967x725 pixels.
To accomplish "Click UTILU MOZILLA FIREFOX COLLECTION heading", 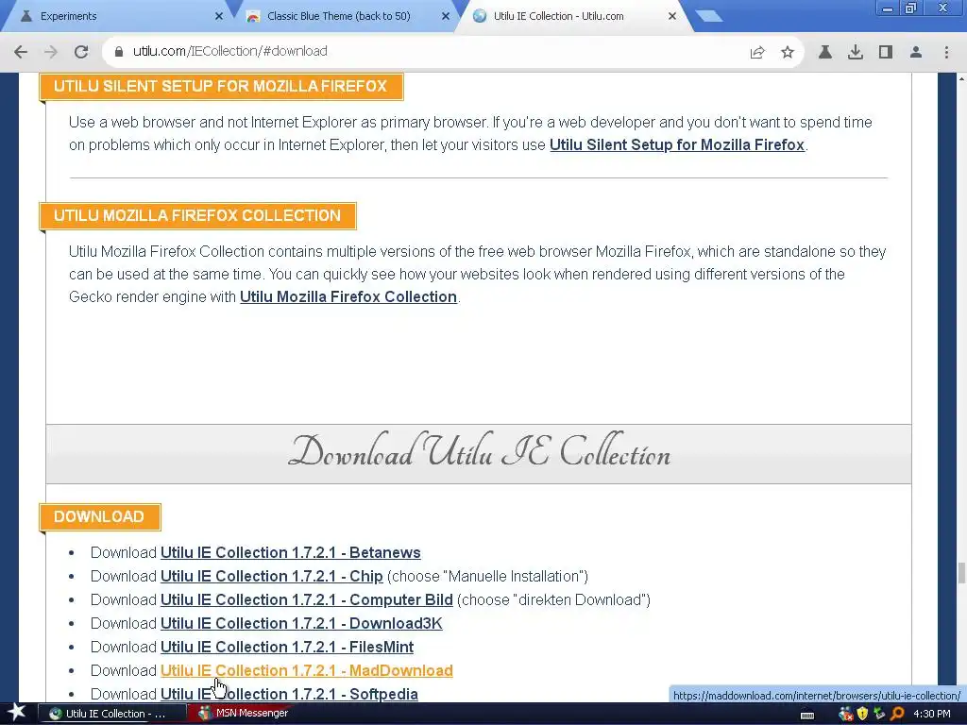I will pyautogui.click(x=197, y=216).
